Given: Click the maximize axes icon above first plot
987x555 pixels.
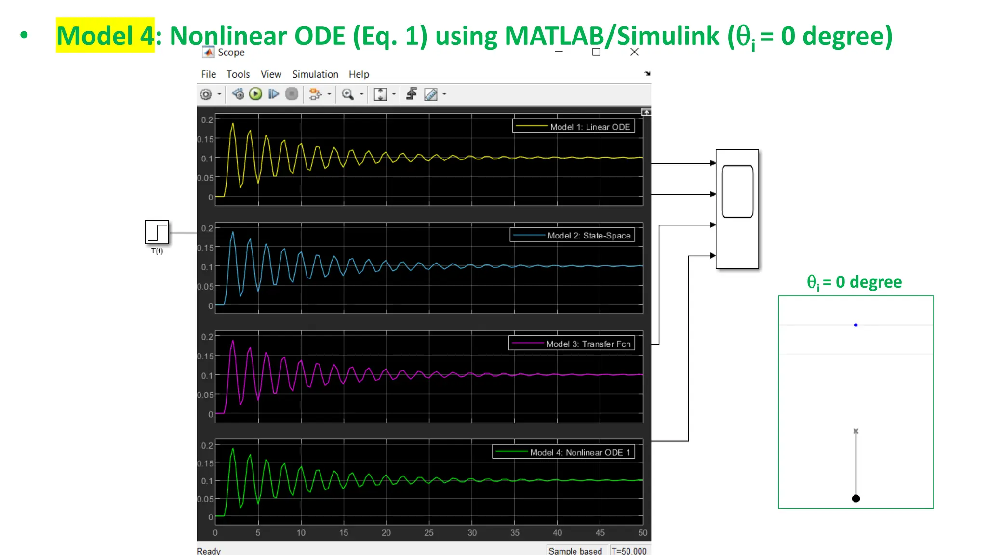Looking at the screenshot, I should [x=646, y=112].
